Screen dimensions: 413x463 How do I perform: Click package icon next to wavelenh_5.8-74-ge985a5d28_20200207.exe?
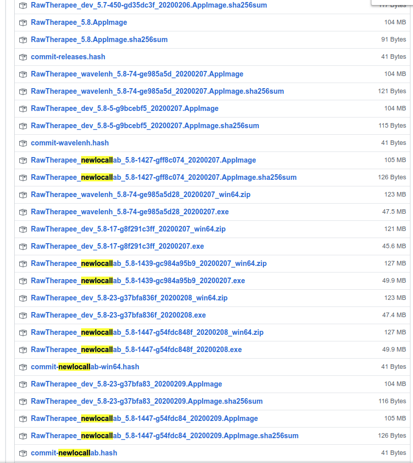coord(23,212)
